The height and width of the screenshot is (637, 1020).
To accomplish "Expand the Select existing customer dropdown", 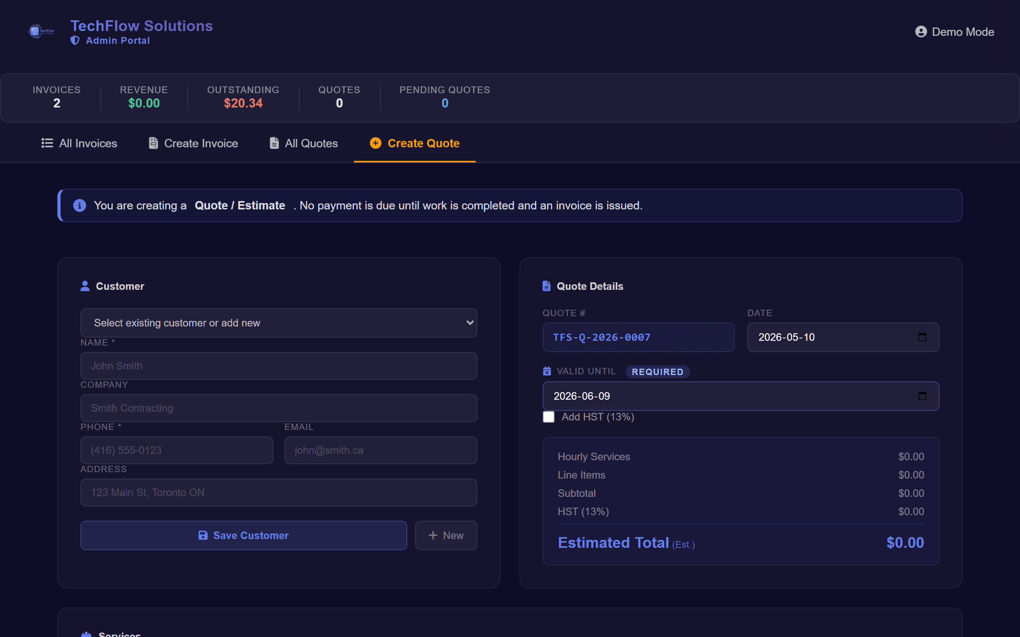I will [x=279, y=323].
